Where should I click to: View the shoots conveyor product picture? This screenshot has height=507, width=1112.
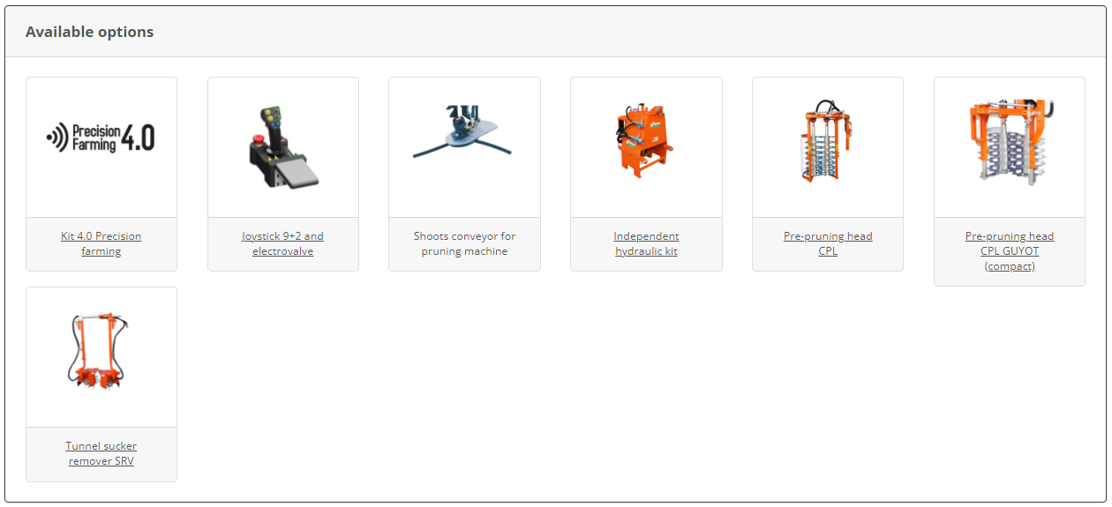464,133
